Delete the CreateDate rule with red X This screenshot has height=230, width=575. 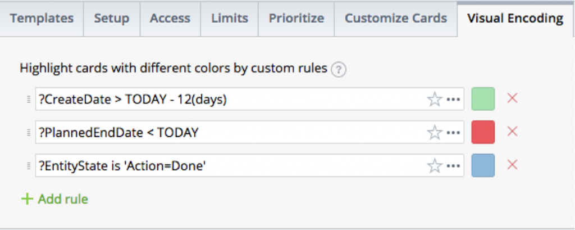coord(512,98)
